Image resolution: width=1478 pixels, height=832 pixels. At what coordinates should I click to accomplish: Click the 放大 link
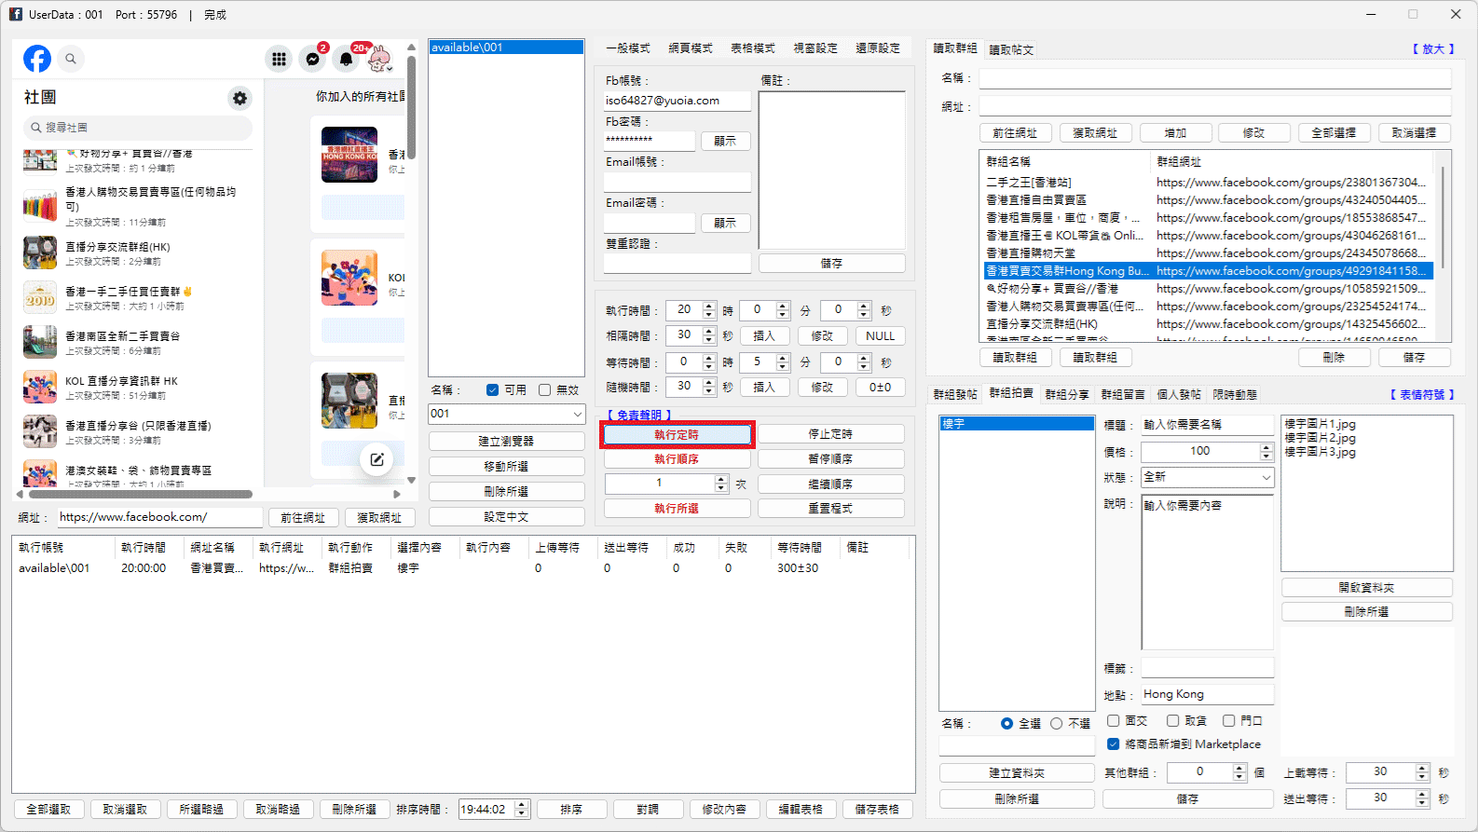tap(1433, 49)
